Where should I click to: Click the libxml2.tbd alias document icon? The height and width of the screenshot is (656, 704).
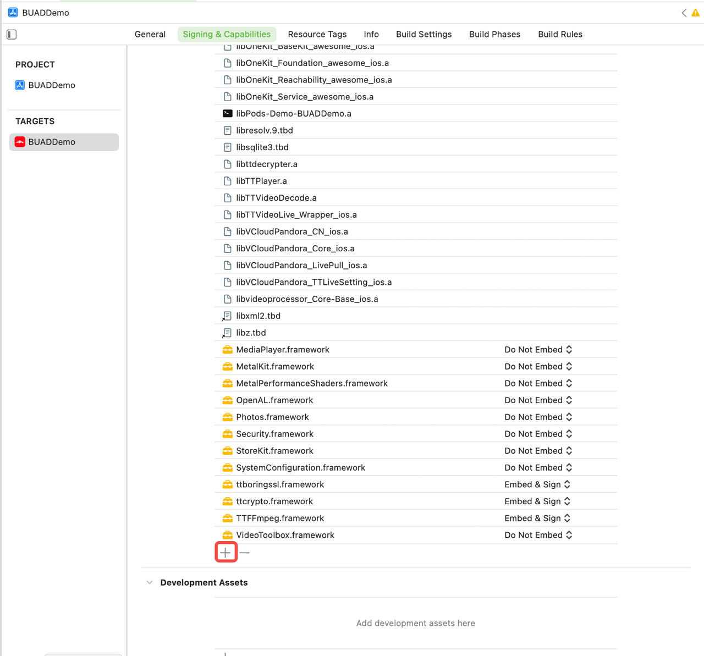(227, 316)
